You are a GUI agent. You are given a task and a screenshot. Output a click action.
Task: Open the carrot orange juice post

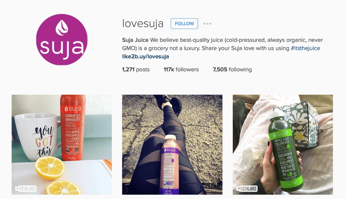[62, 145]
